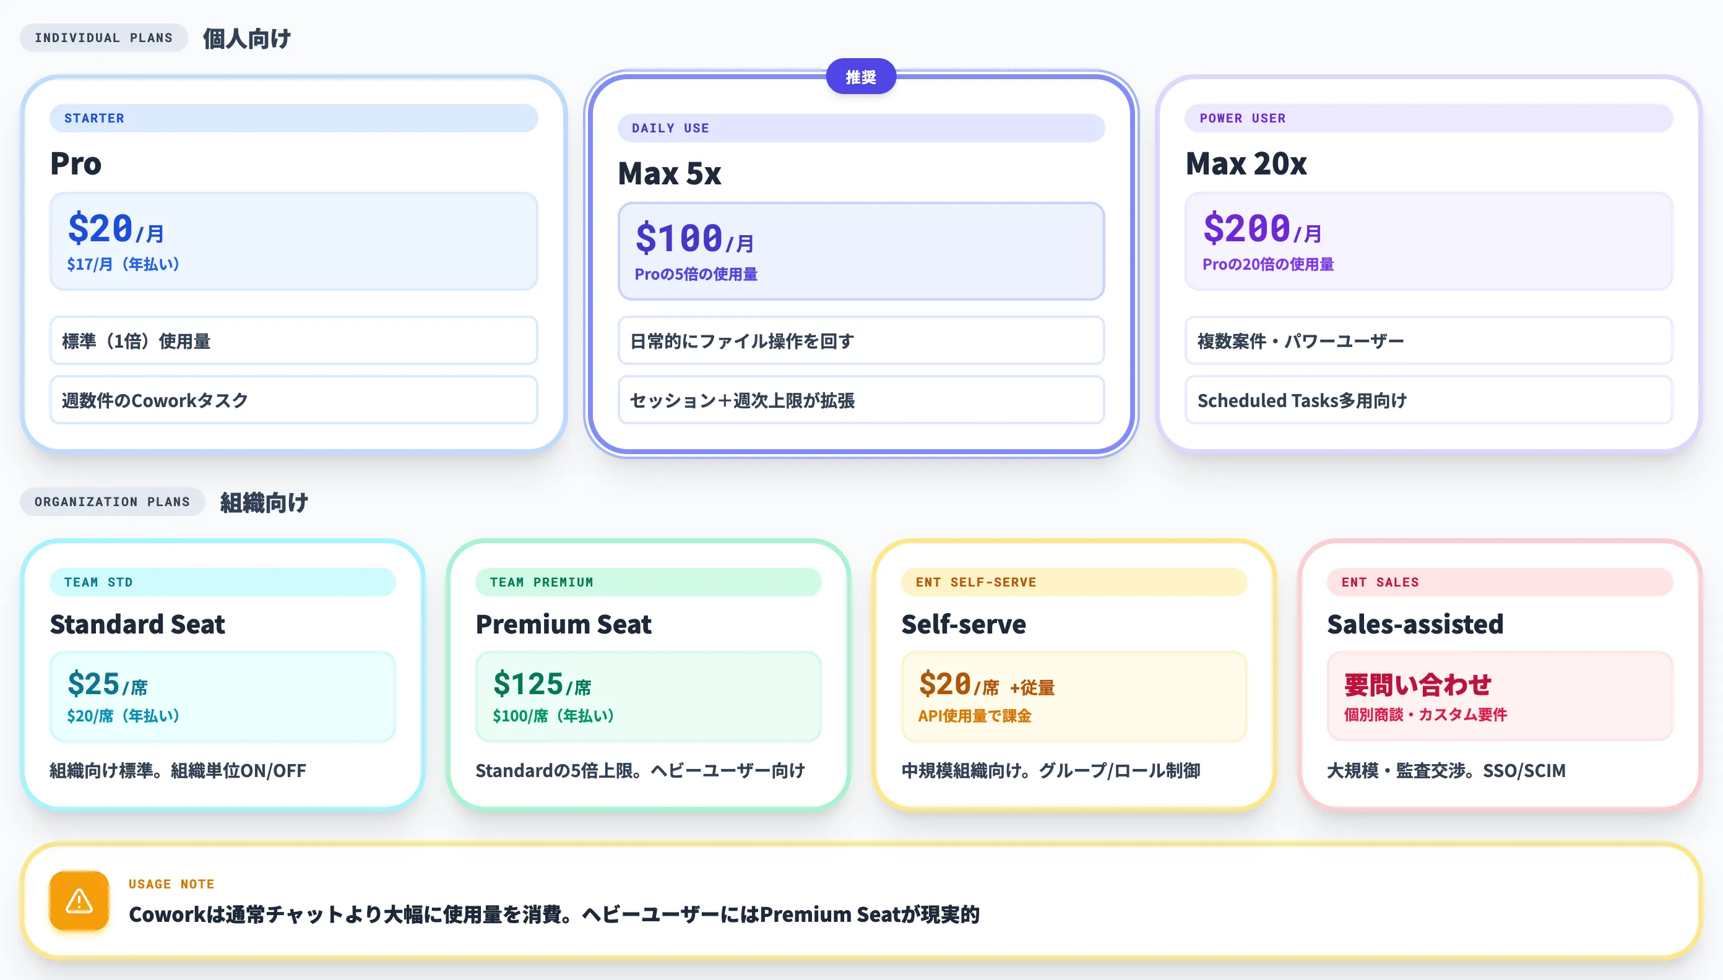This screenshot has height=980, width=1723.
Task: Click the 推奨 badge on Max 5x
Action: point(860,77)
